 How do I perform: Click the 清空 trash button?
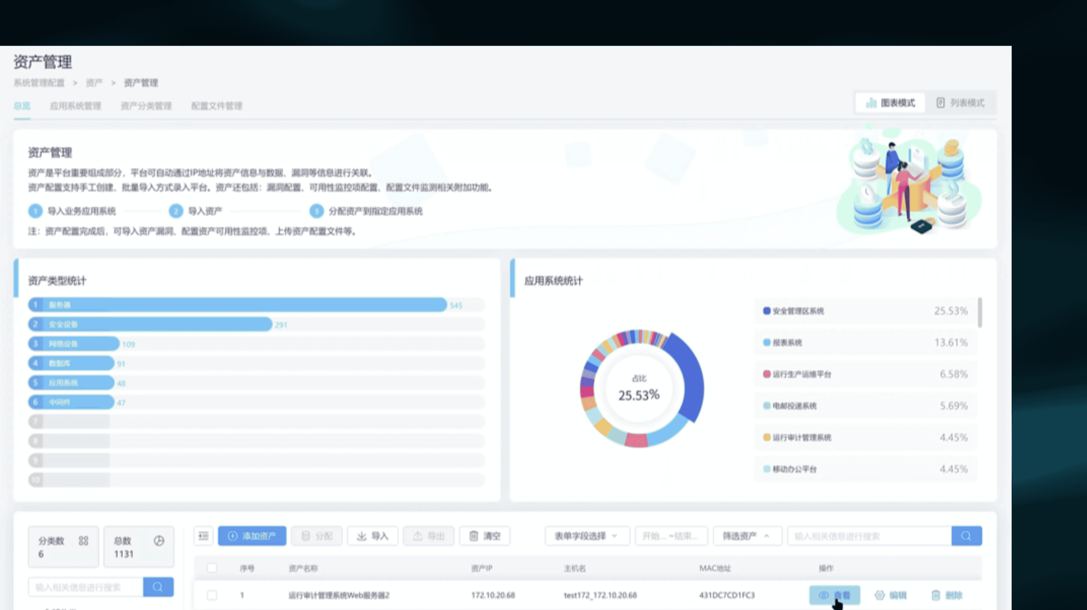tap(484, 536)
